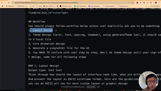Open the red extension icon in toolbar
This screenshot has height=91, width=161.
[x=137, y=3]
